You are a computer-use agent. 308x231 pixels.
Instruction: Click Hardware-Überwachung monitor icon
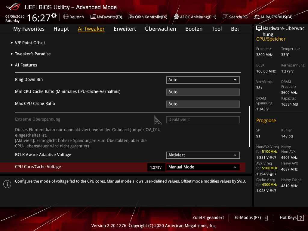coord(259,29)
